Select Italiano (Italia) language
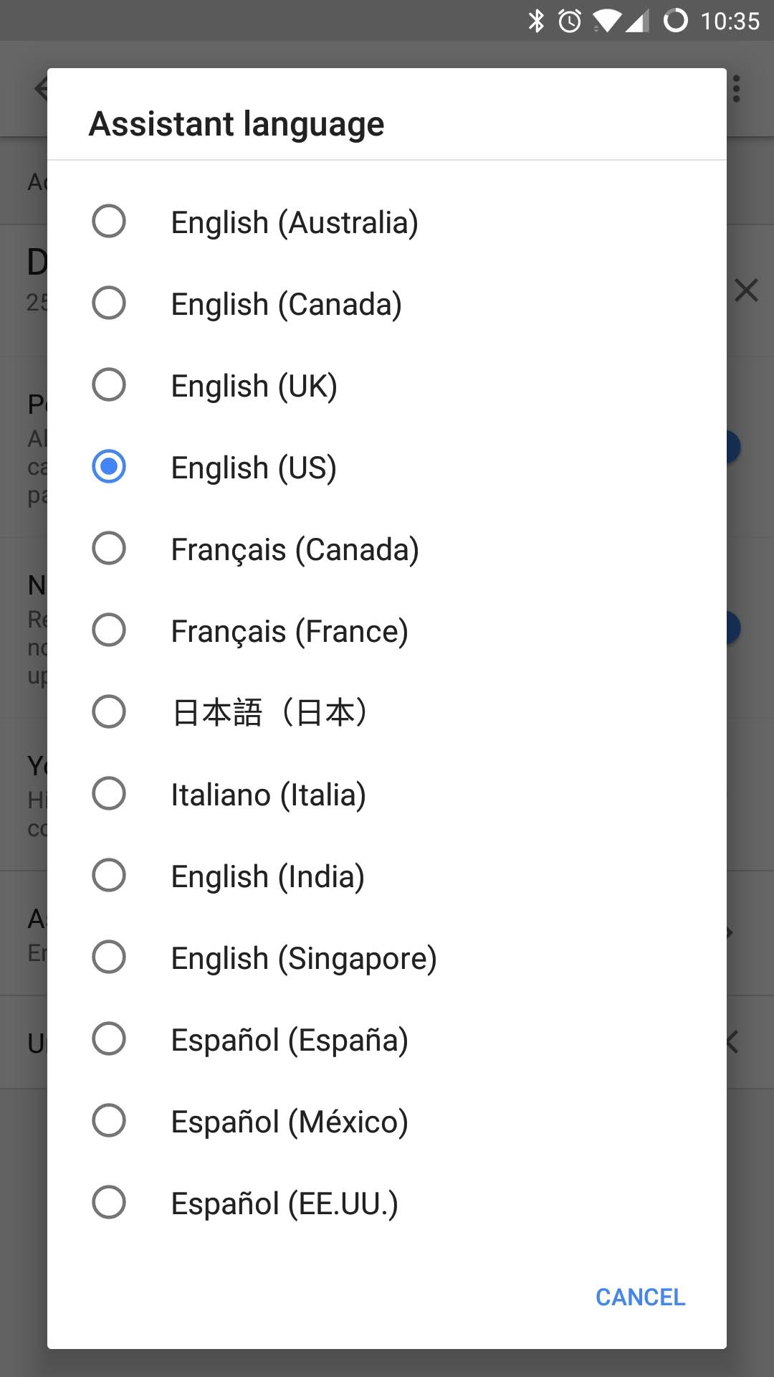Image resolution: width=774 pixels, height=1377 pixels. tap(109, 794)
